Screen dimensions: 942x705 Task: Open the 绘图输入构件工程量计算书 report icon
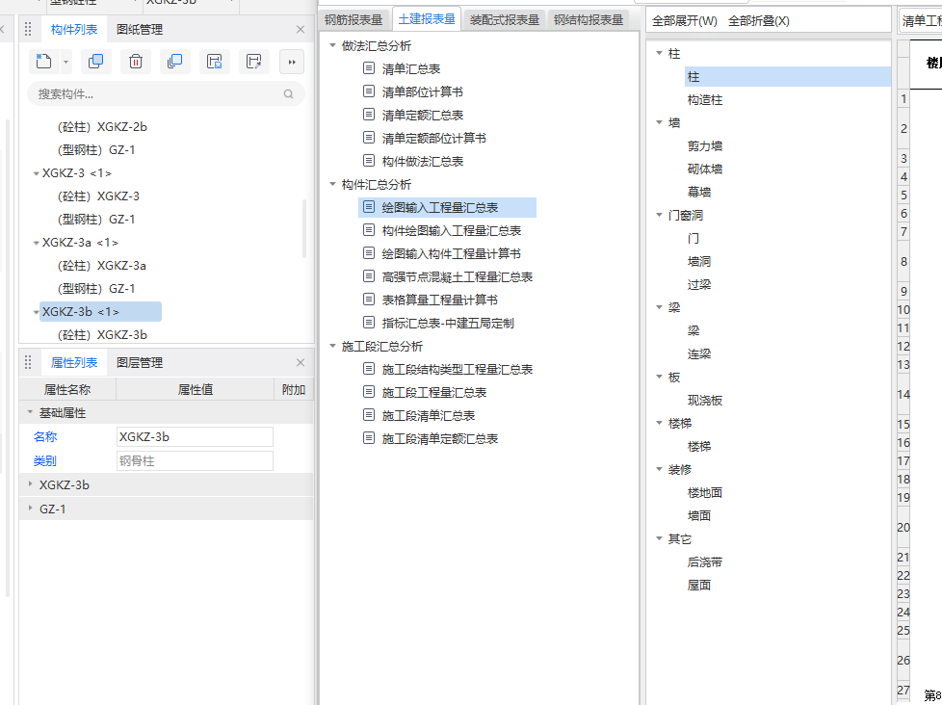pos(369,253)
